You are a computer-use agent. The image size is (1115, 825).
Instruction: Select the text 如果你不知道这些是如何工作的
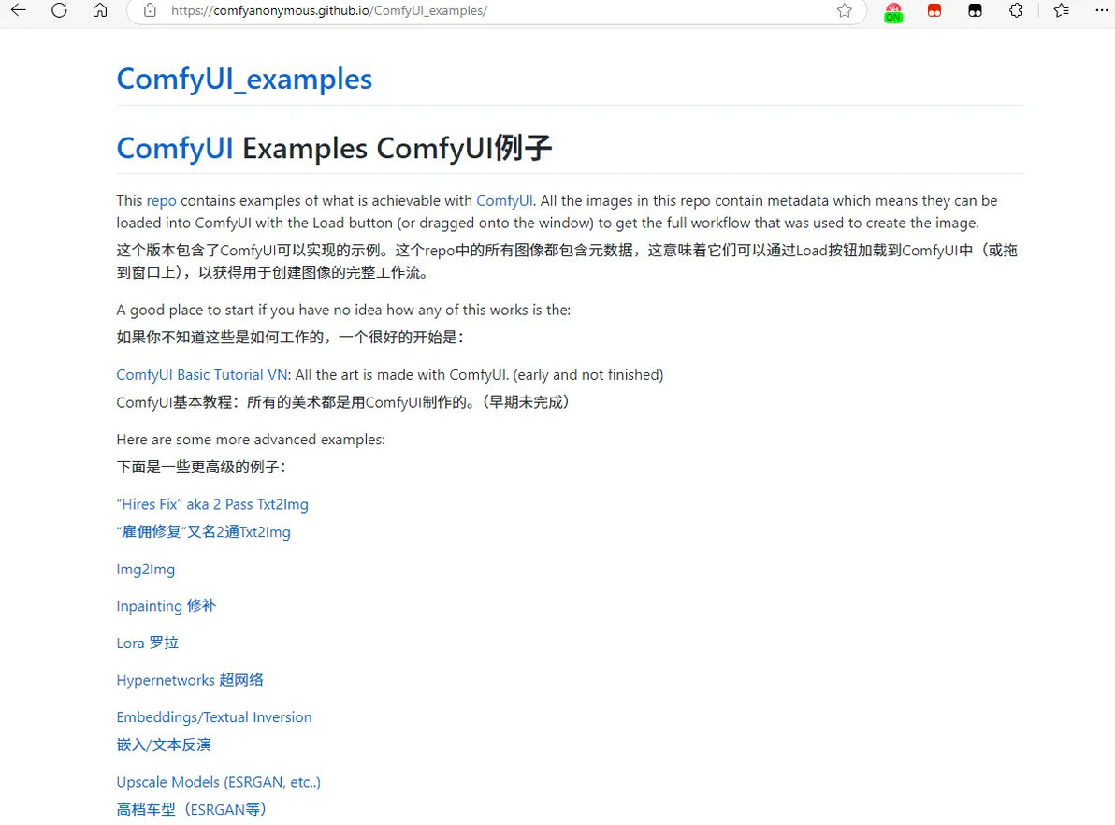pyautogui.click(x=220, y=337)
